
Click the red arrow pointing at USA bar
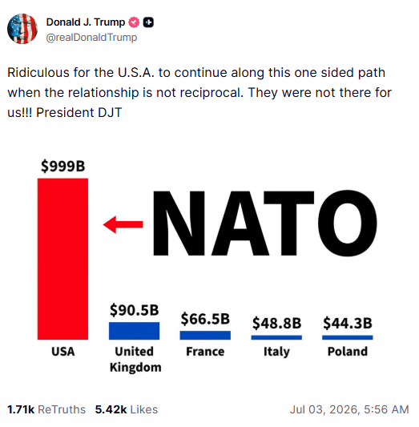pos(123,224)
